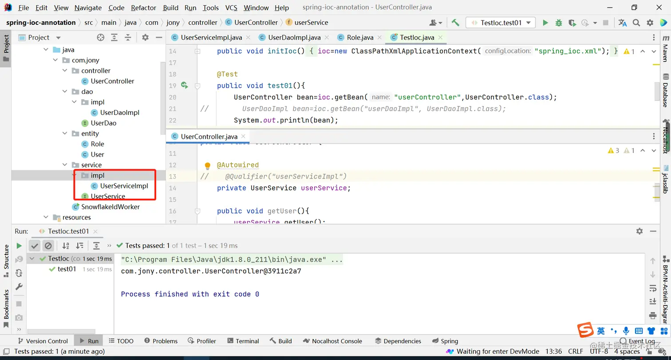Start debugging with the green bug icon
The height and width of the screenshot is (360, 671).
click(x=559, y=23)
